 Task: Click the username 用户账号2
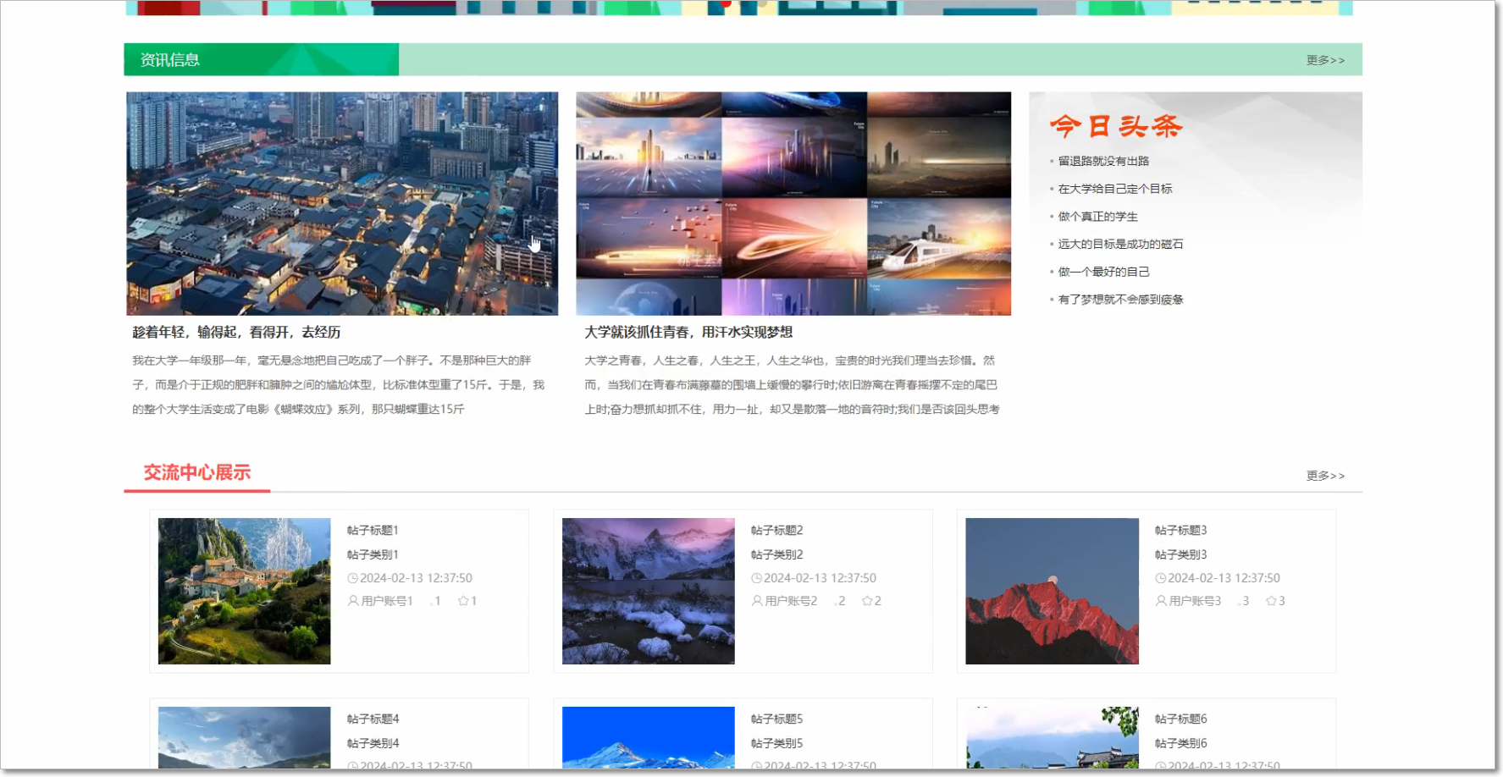tap(791, 601)
